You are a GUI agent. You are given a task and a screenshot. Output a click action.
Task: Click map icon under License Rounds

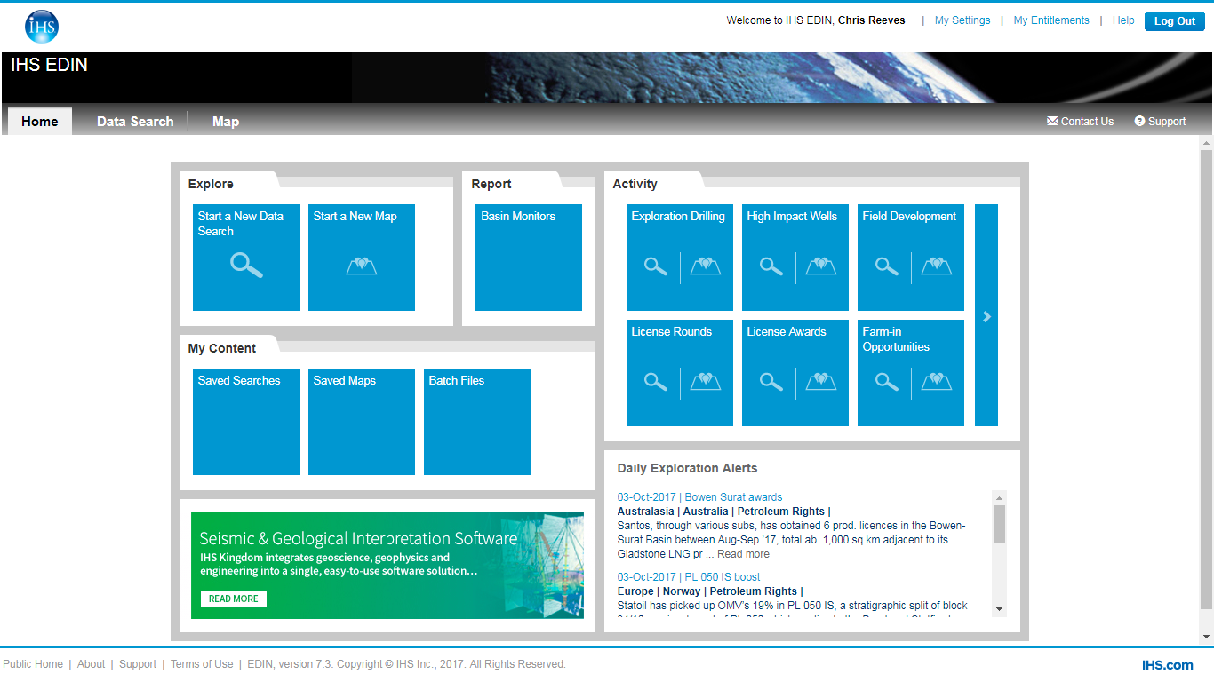click(x=706, y=381)
